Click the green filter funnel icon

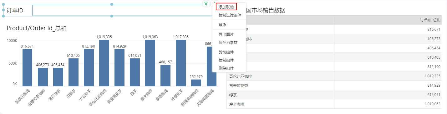click(x=206, y=4)
